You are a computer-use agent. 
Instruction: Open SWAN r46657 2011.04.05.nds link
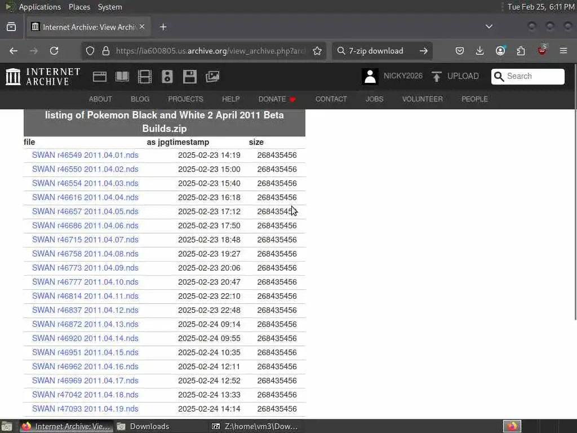(x=85, y=211)
